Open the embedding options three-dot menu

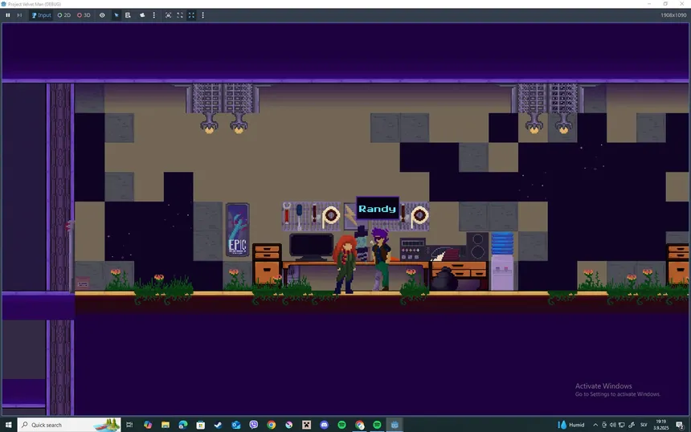pyautogui.click(x=202, y=15)
